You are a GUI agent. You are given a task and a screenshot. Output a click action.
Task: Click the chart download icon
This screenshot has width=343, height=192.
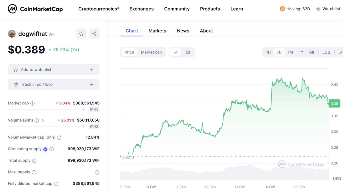341,52
